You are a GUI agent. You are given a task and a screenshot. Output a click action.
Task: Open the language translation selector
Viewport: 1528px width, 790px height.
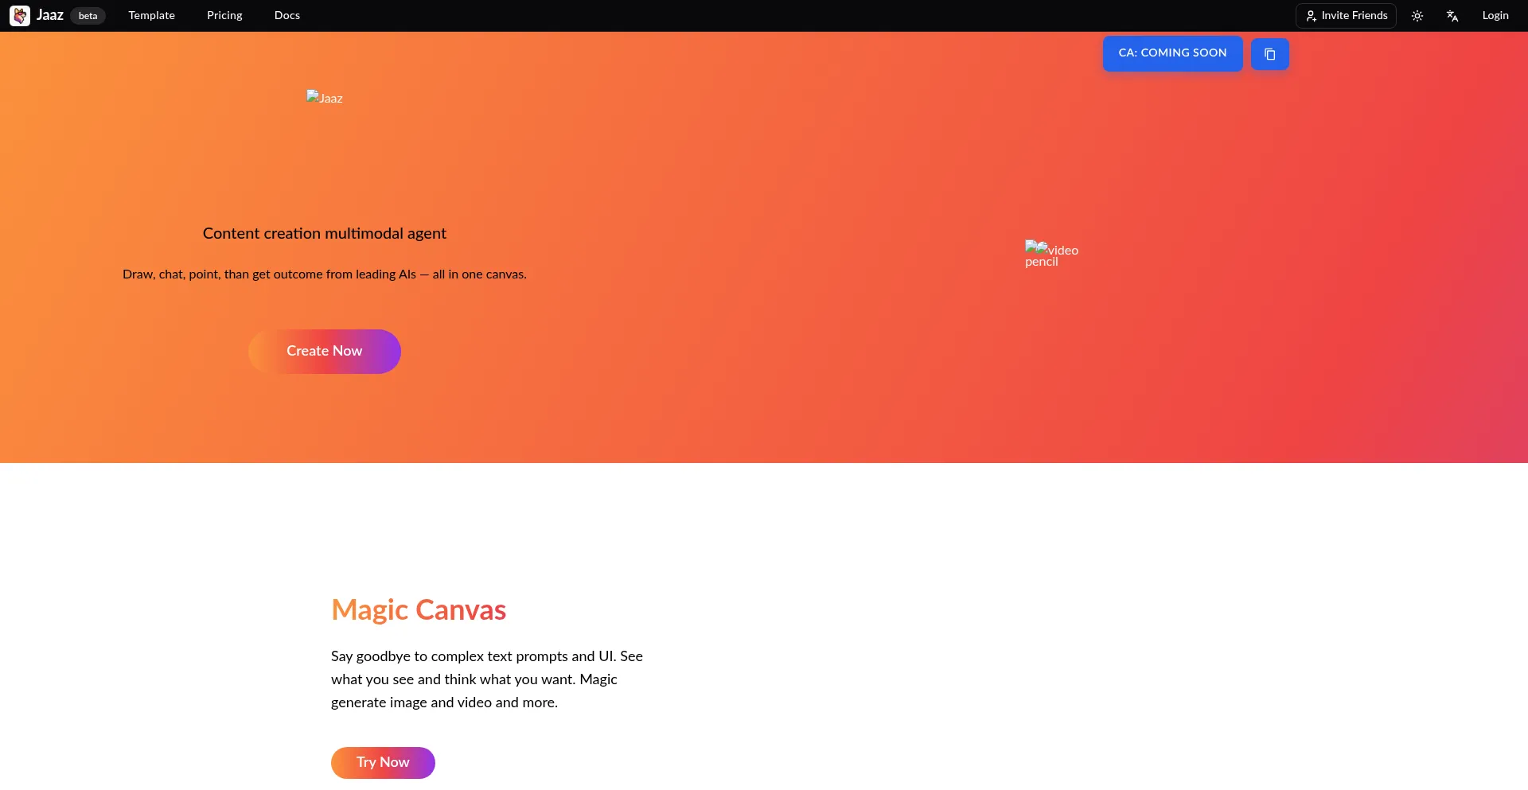pyautogui.click(x=1452, y=16)
